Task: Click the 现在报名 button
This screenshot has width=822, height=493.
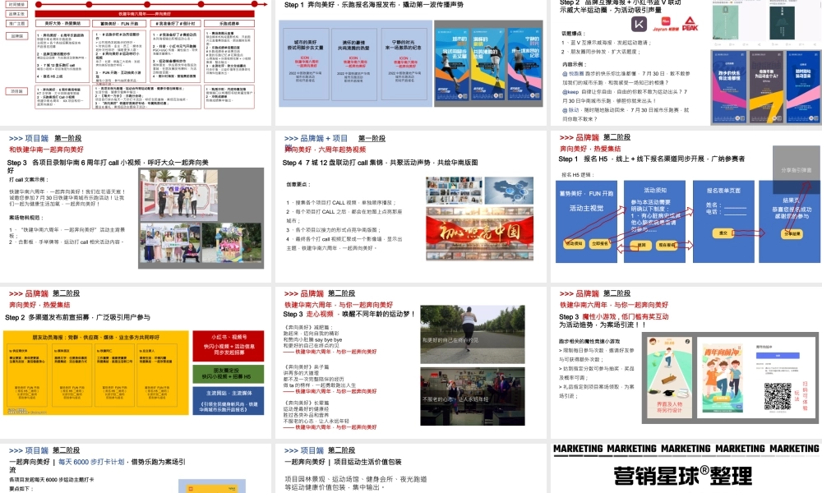Action: click(x=667, y=245)
